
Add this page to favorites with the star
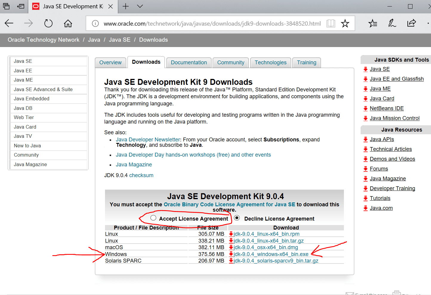pyautogui.click(x=345, y=23)
